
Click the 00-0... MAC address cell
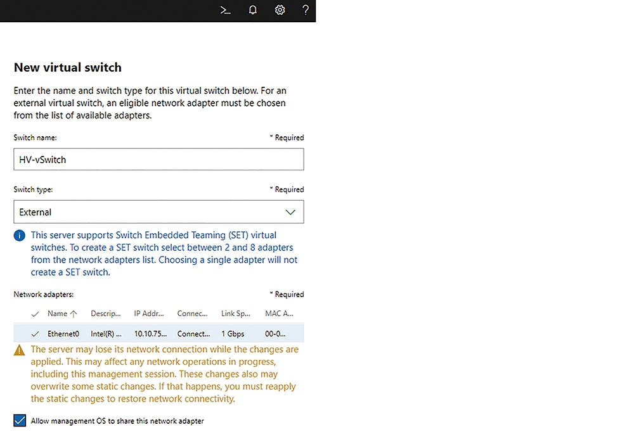[275, 334]
